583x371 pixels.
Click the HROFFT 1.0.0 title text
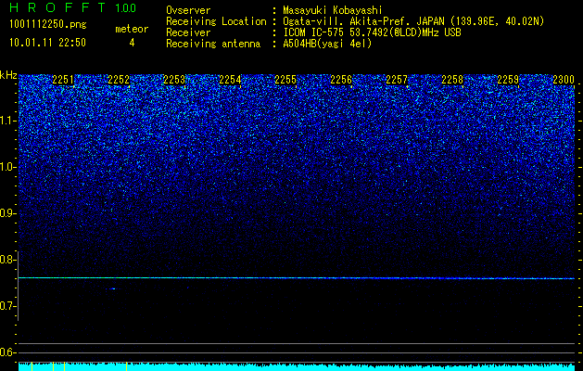(72, 7)
